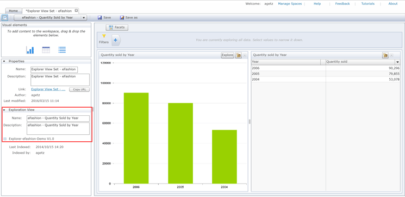The image size is (405, 197).
Task: Collapse the Properties section
Action: pyautogui.click(x=4, y=62)
